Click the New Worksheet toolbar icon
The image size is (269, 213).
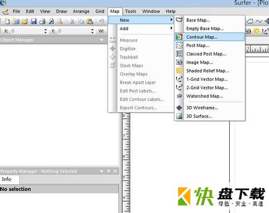(x=16, y=22)
